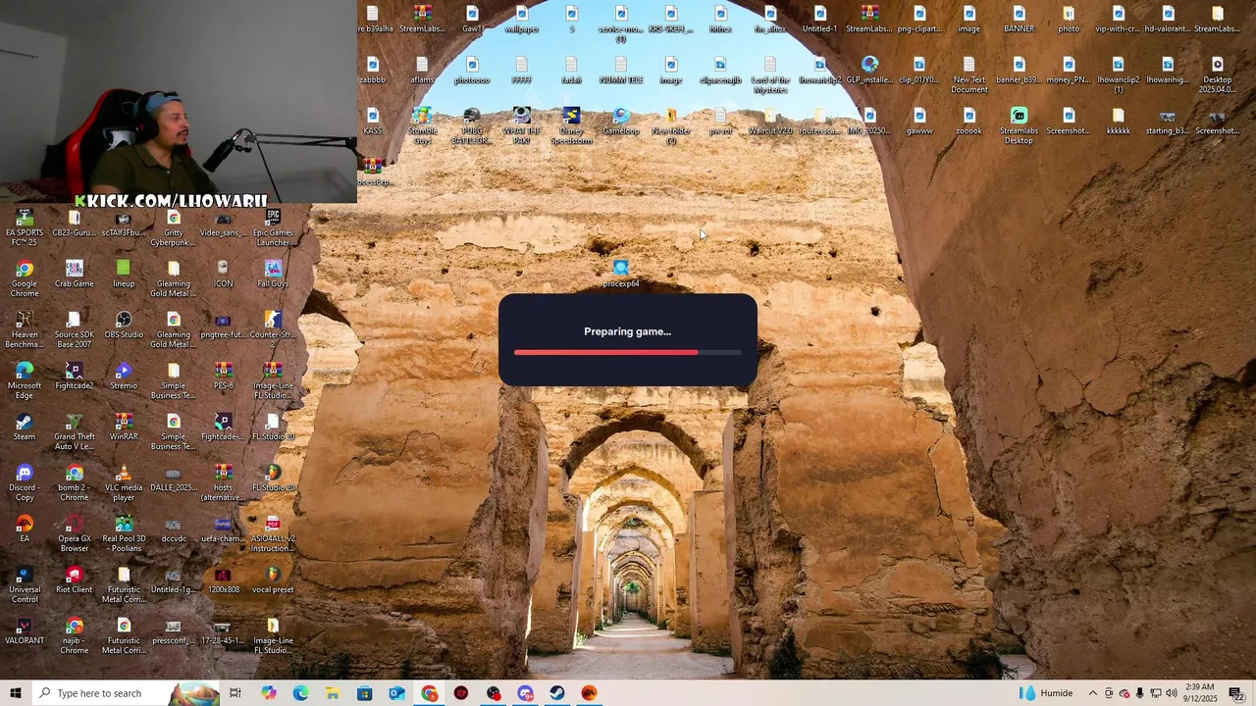1256x706 pixels.
Task: Switch to the EA app in taskbar
Action: coord(589,693)
